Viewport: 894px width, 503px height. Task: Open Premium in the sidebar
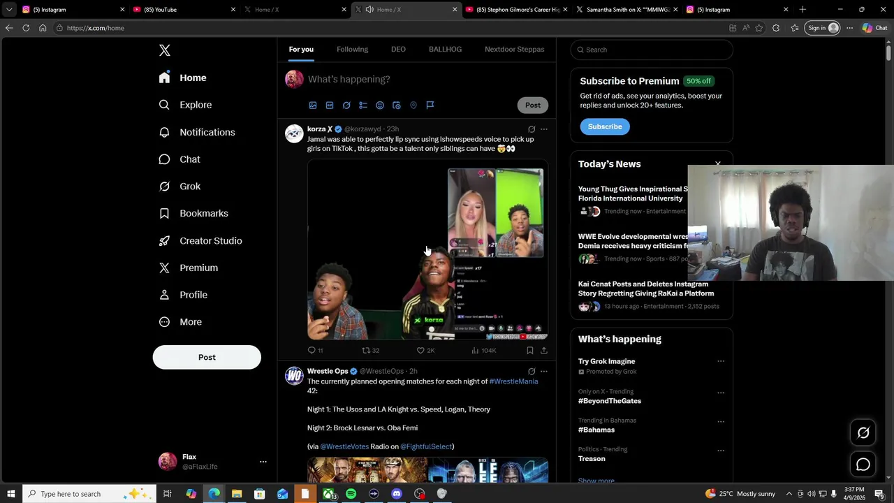click(x=189, y=268)
